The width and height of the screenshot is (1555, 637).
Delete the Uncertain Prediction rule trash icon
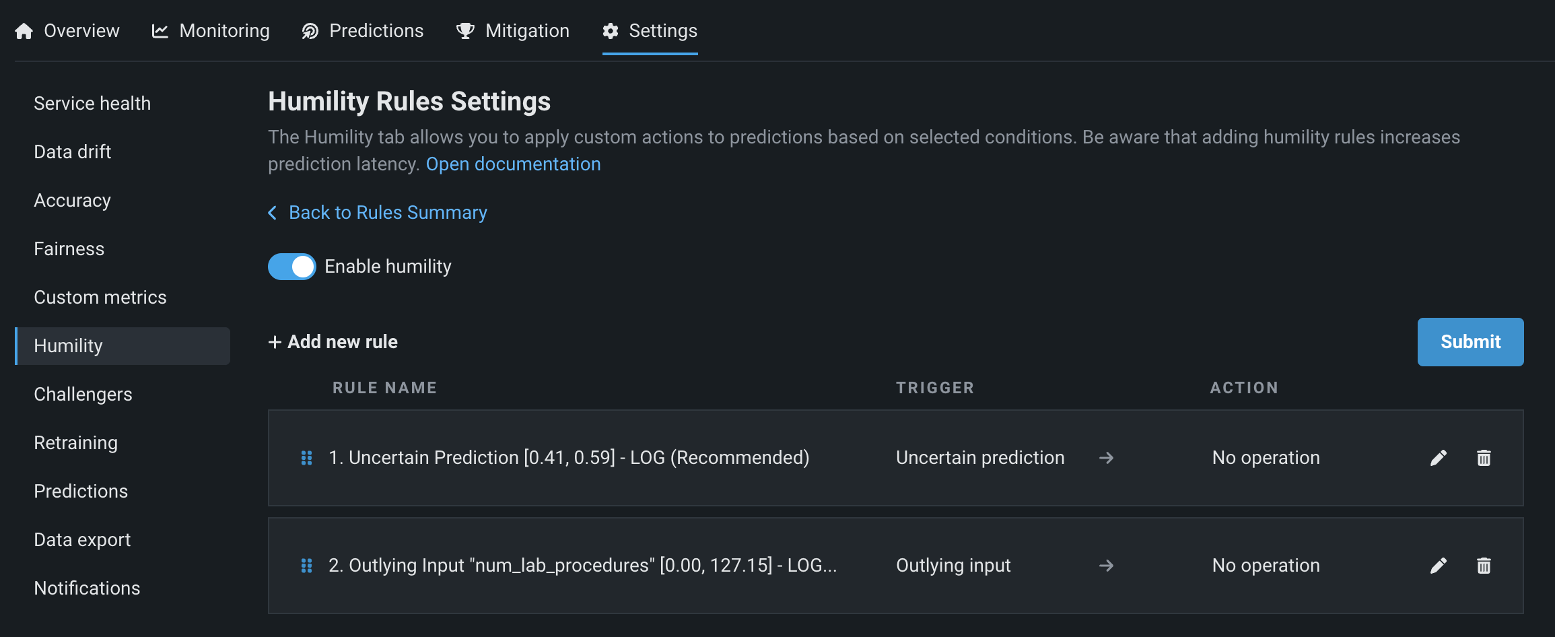(x=1484, y=458)
